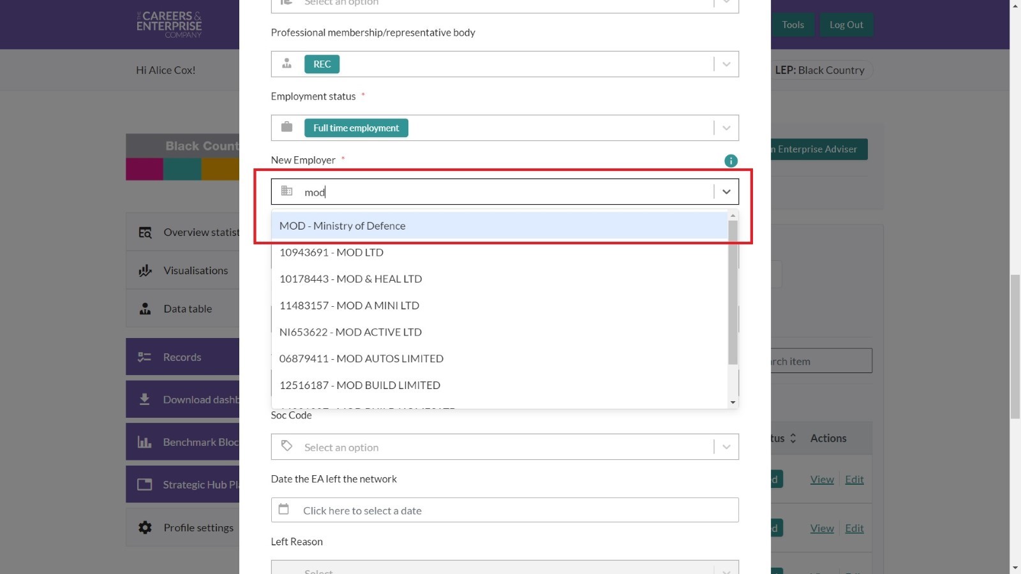
Task: Expand the Employment status dropdown
Action: (x=726, y=128)
